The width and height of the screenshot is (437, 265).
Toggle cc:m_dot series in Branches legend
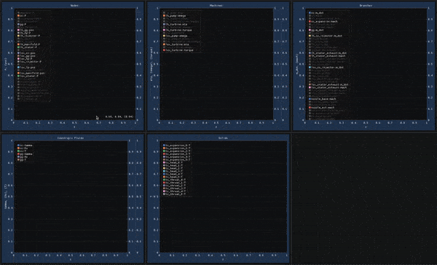(x=317, y=13)
